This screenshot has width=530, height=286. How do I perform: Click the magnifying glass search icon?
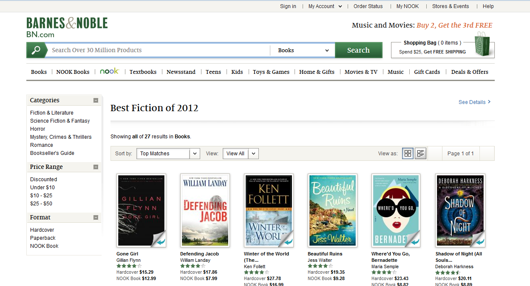pos(36,50)
